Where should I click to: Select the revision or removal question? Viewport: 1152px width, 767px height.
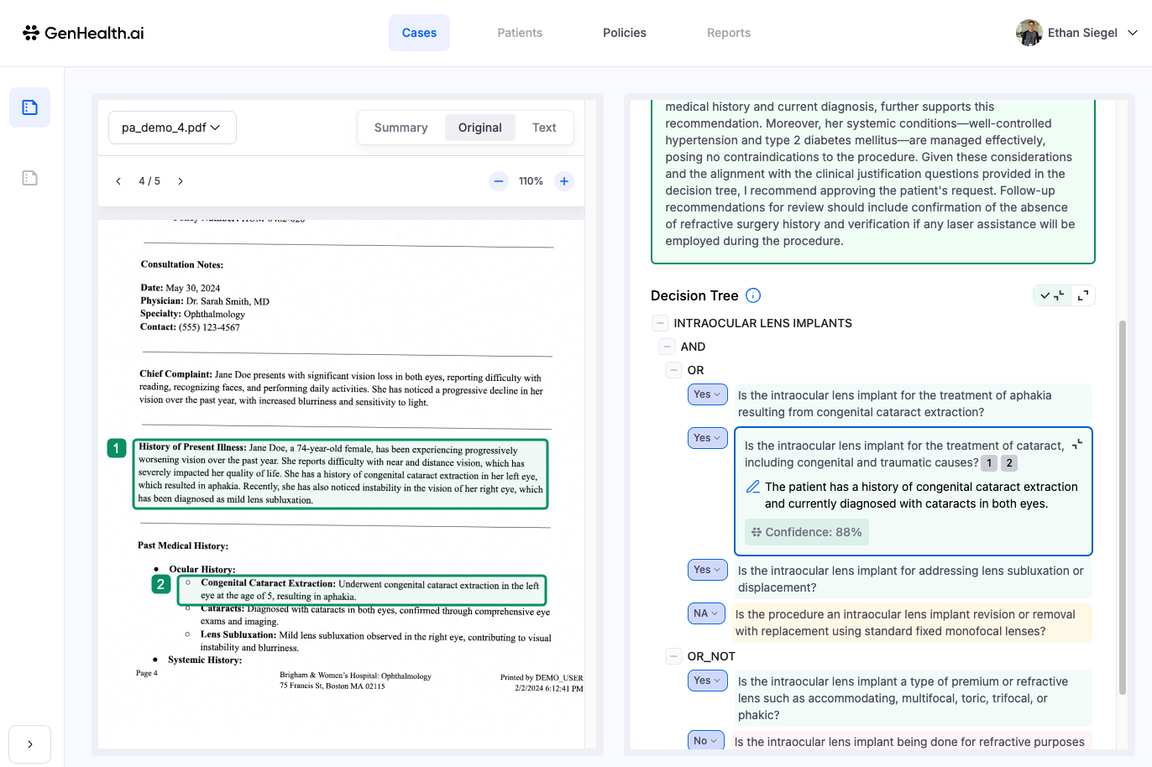[912, 623]
